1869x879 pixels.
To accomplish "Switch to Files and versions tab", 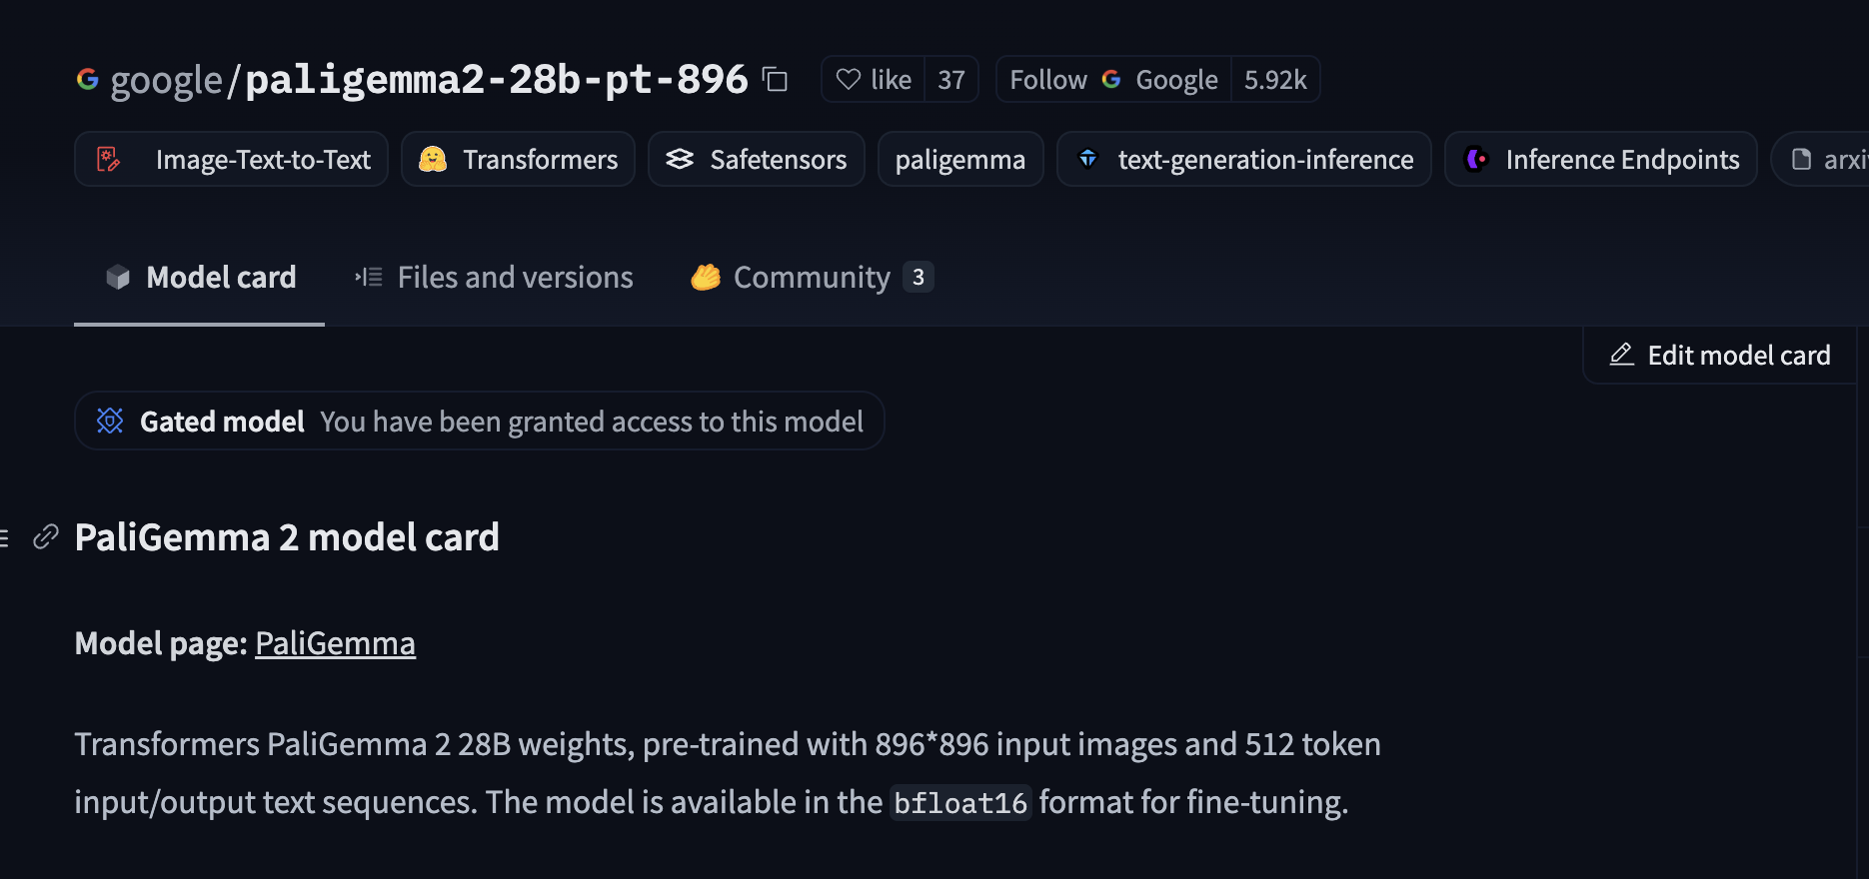I will point(495,278).
